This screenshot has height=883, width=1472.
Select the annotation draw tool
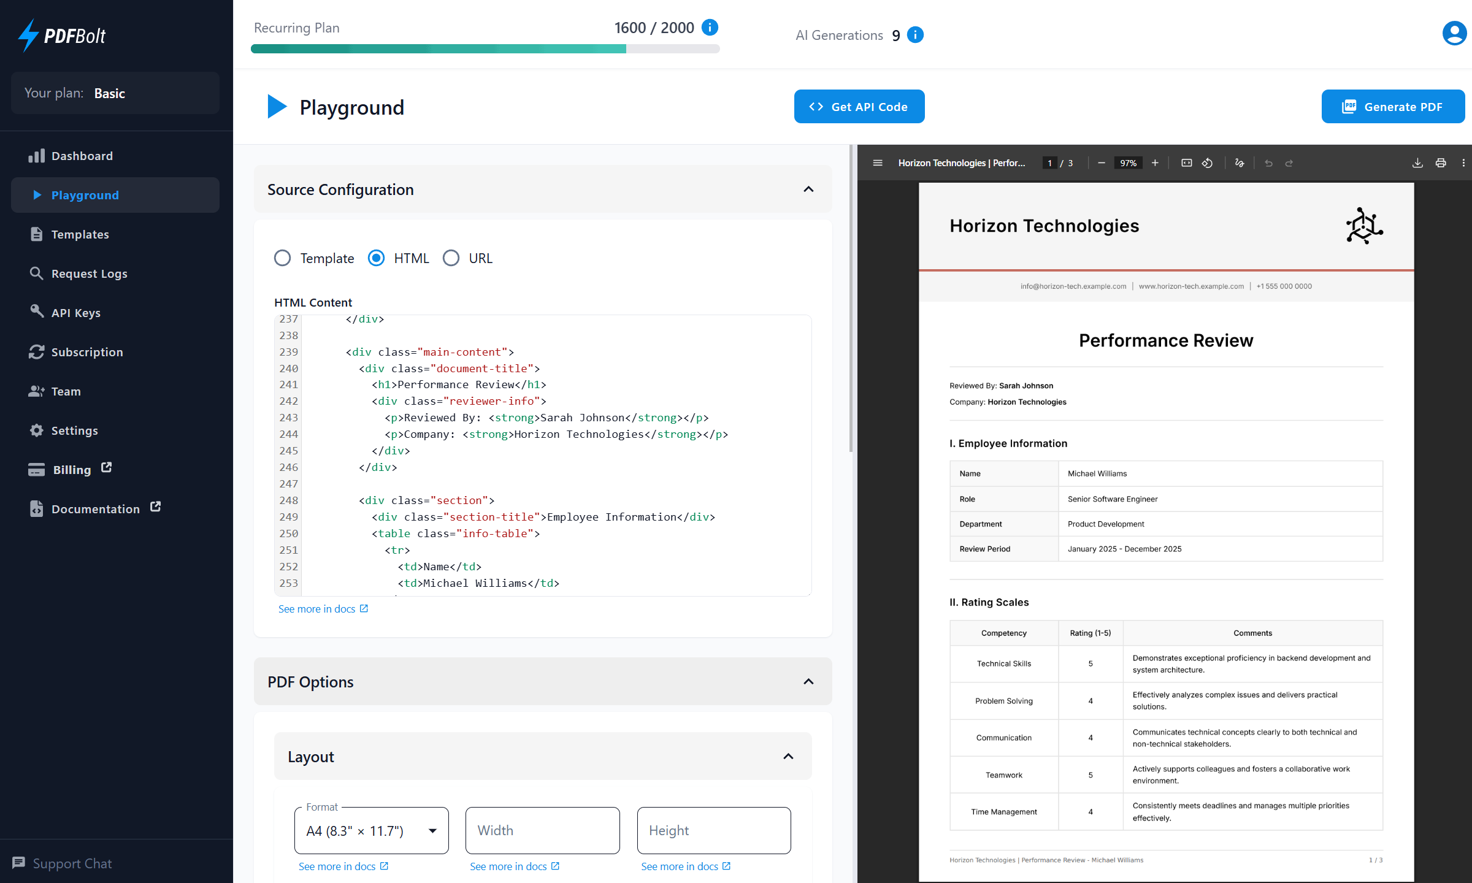click(1240, 162)
